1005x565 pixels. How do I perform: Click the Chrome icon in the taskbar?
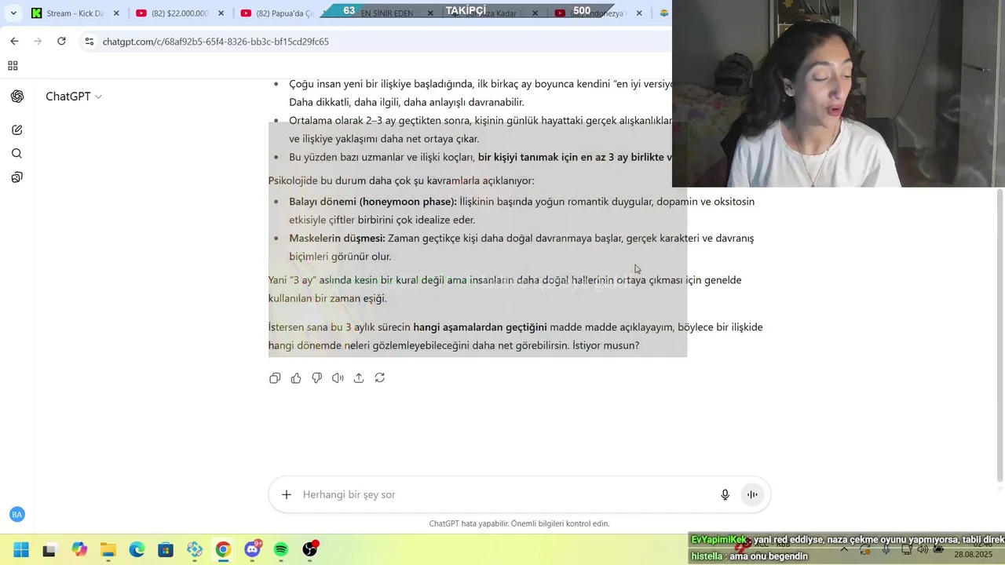pyautogui.click(x=224, y=549)
